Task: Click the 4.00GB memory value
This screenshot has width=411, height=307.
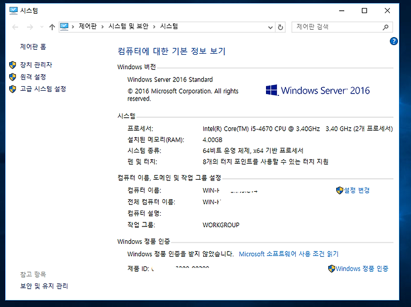Action: coord(212,140)
